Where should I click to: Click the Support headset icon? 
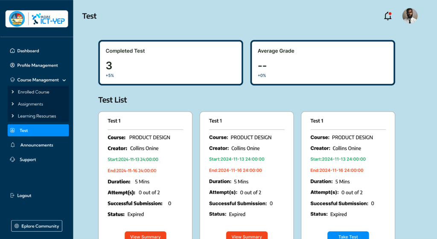click(12, 159)
